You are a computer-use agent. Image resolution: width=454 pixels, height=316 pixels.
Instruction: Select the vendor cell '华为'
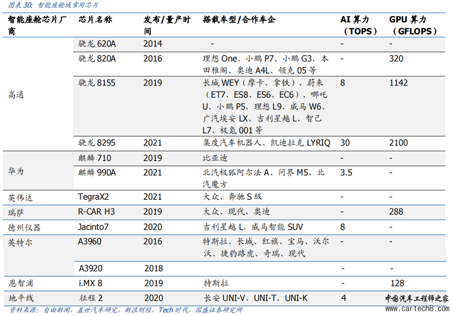16,171
